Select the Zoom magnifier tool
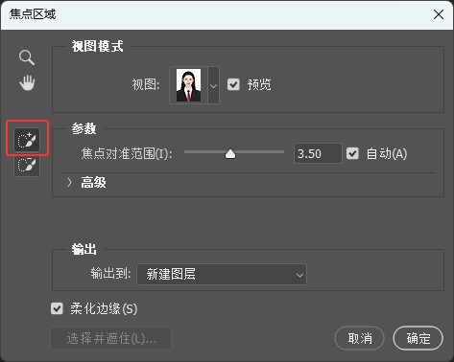 (x=27, y=57)
